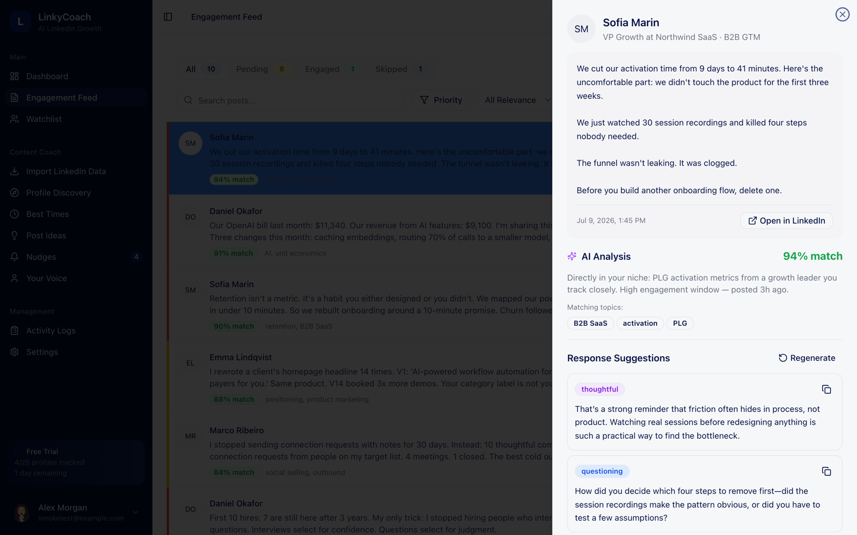Click the Nudges count badge 4
The image size is (857, 535).
(136, 257)
